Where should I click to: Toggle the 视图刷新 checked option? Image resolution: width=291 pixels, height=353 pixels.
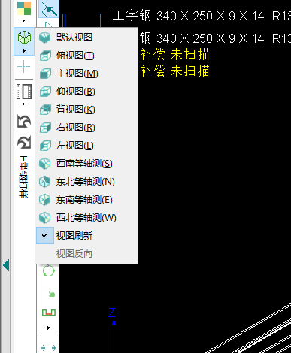pyautogui.click(x=86, y=235)
